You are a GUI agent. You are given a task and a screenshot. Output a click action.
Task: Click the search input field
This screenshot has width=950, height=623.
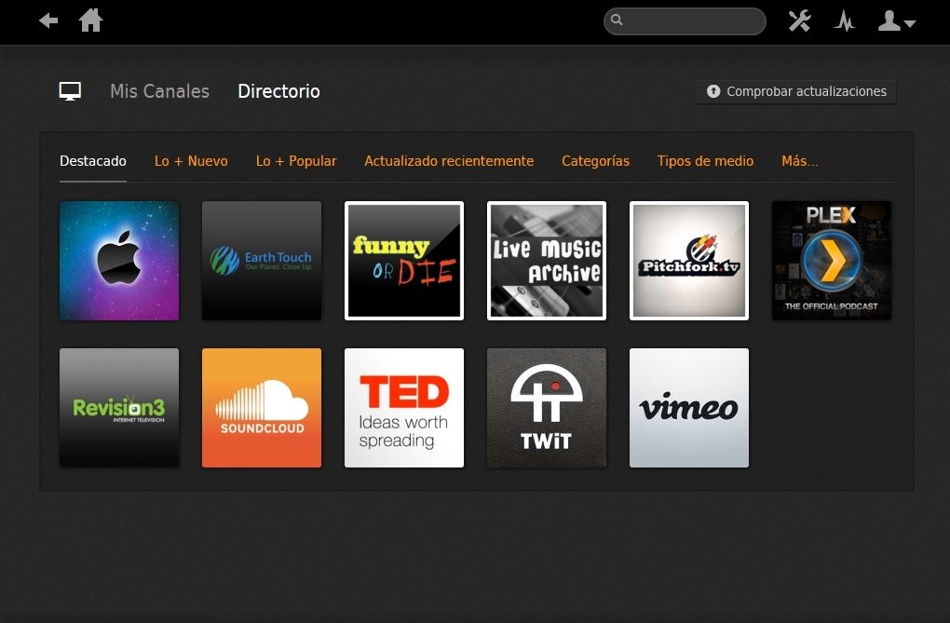[685, 21]
